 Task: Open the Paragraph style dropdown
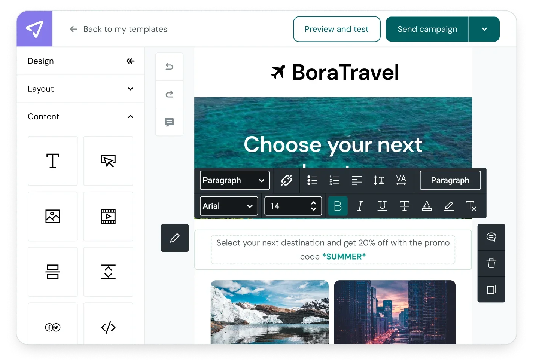[234, 180]
